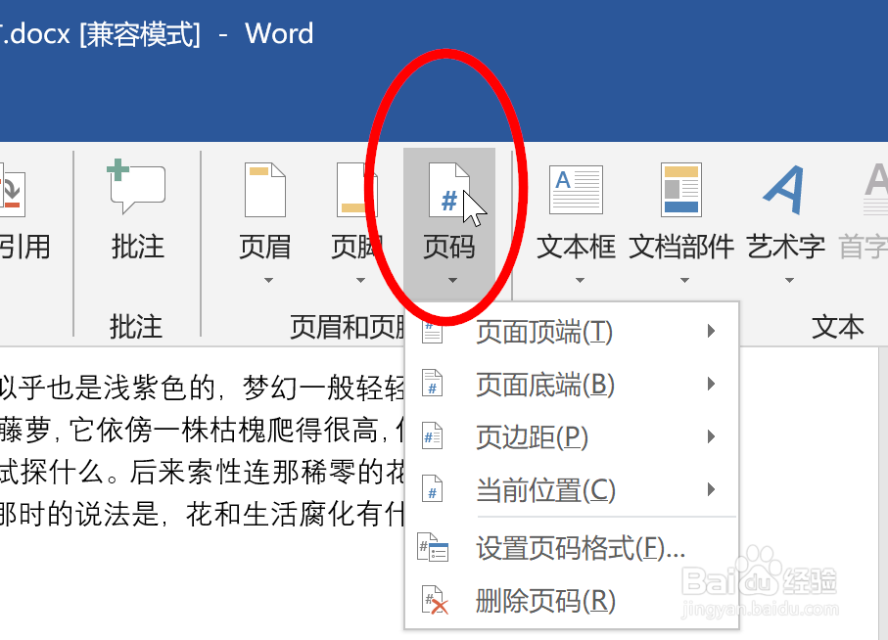This screenshot has width=888, height=640.
Task: Click the 引用 icon at ribbon edge
Action: (x=12, y=190)
